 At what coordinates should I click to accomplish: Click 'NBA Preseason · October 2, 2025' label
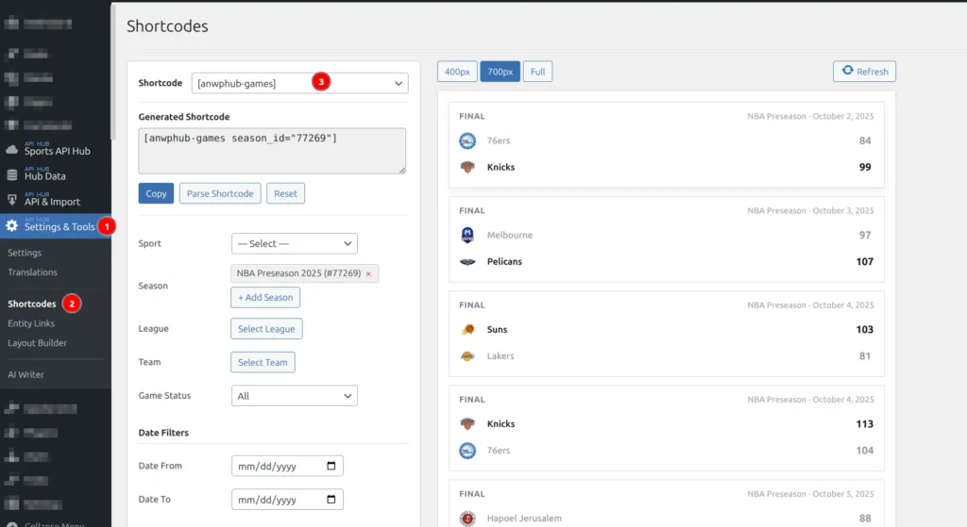tap(810, 116)
